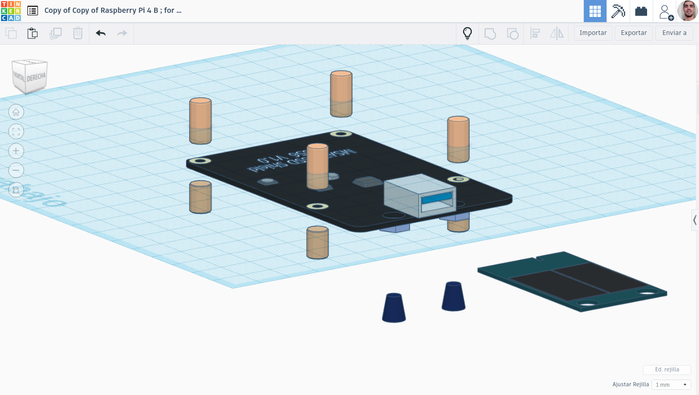699x395 pixels.
Task: Undo the last action
Action: click(x=101, y=33)
